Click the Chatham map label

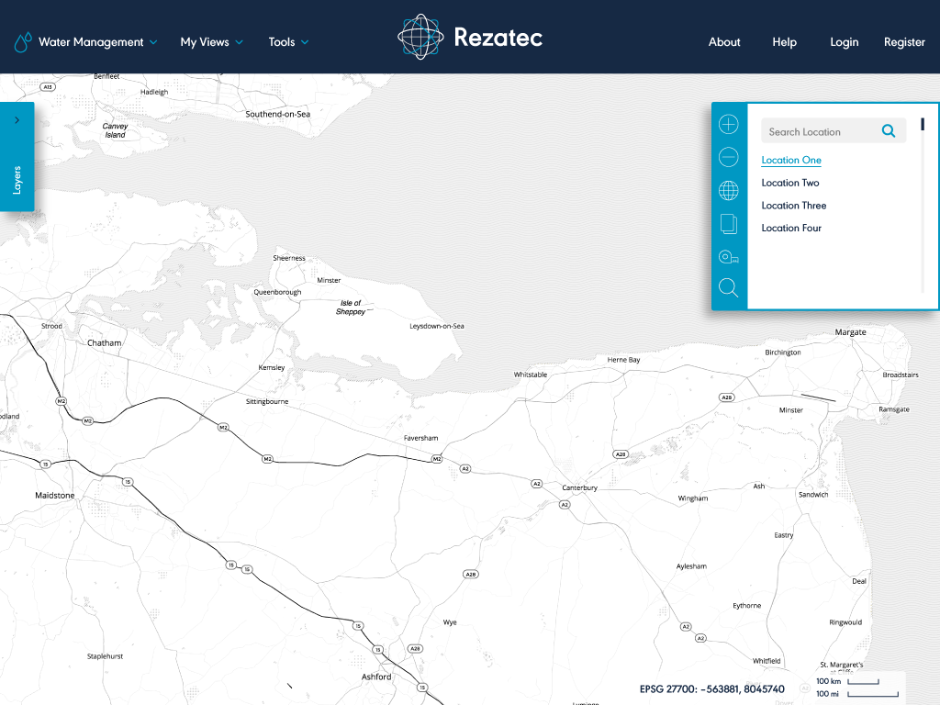[105, 343]
